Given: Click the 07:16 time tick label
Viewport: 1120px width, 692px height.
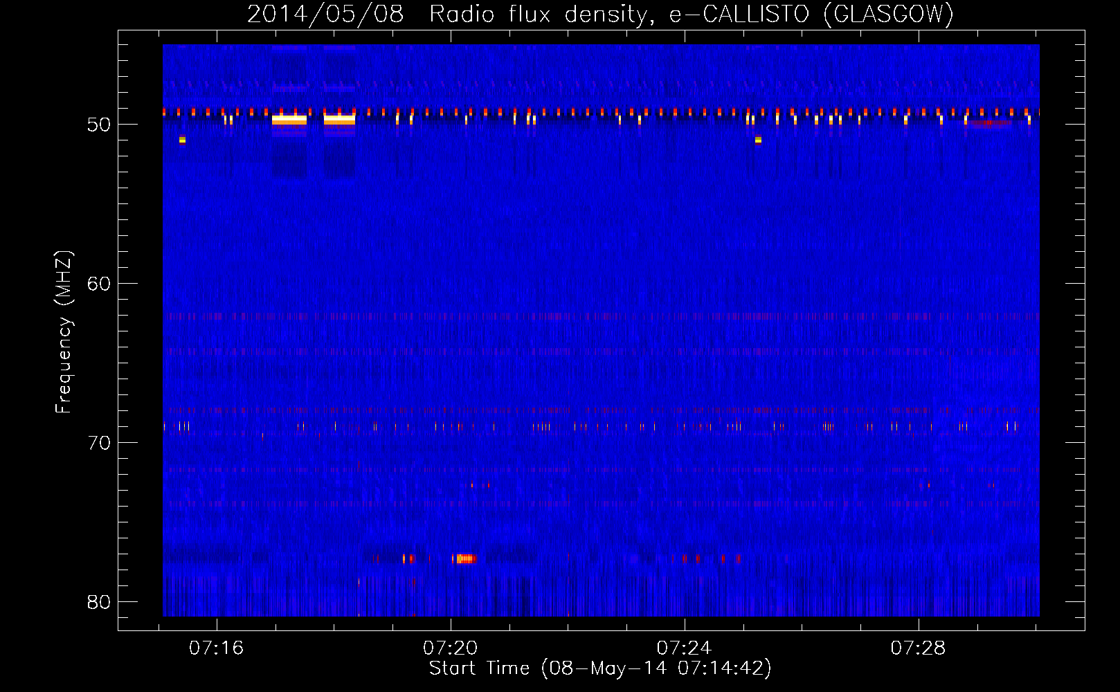Looking at the screenshot, I should tap(217, 648).
